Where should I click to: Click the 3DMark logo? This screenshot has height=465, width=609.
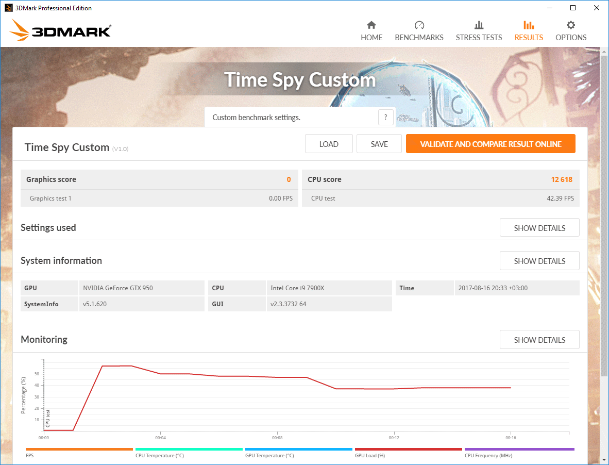point(60,30)
